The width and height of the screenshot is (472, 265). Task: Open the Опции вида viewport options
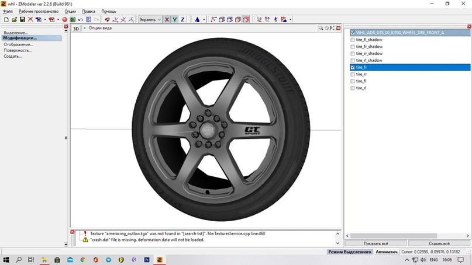point(100,28)
